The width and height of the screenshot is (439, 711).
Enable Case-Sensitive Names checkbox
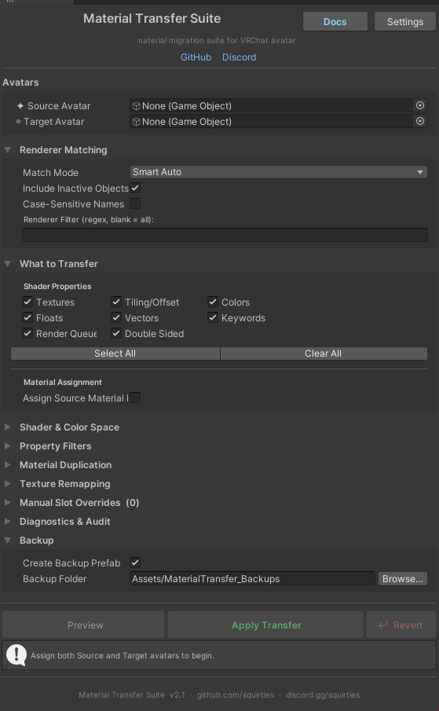(x=135, y=203)
